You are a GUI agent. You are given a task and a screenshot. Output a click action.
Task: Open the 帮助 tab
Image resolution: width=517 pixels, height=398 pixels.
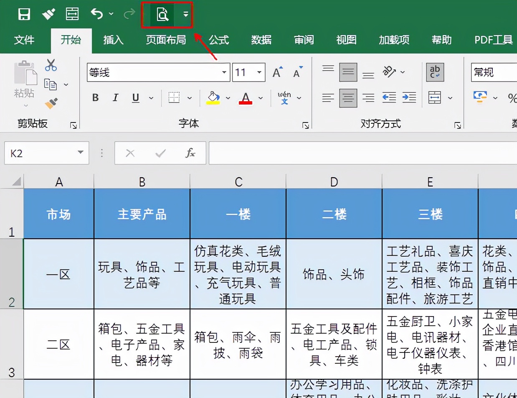tap(442, 40)
